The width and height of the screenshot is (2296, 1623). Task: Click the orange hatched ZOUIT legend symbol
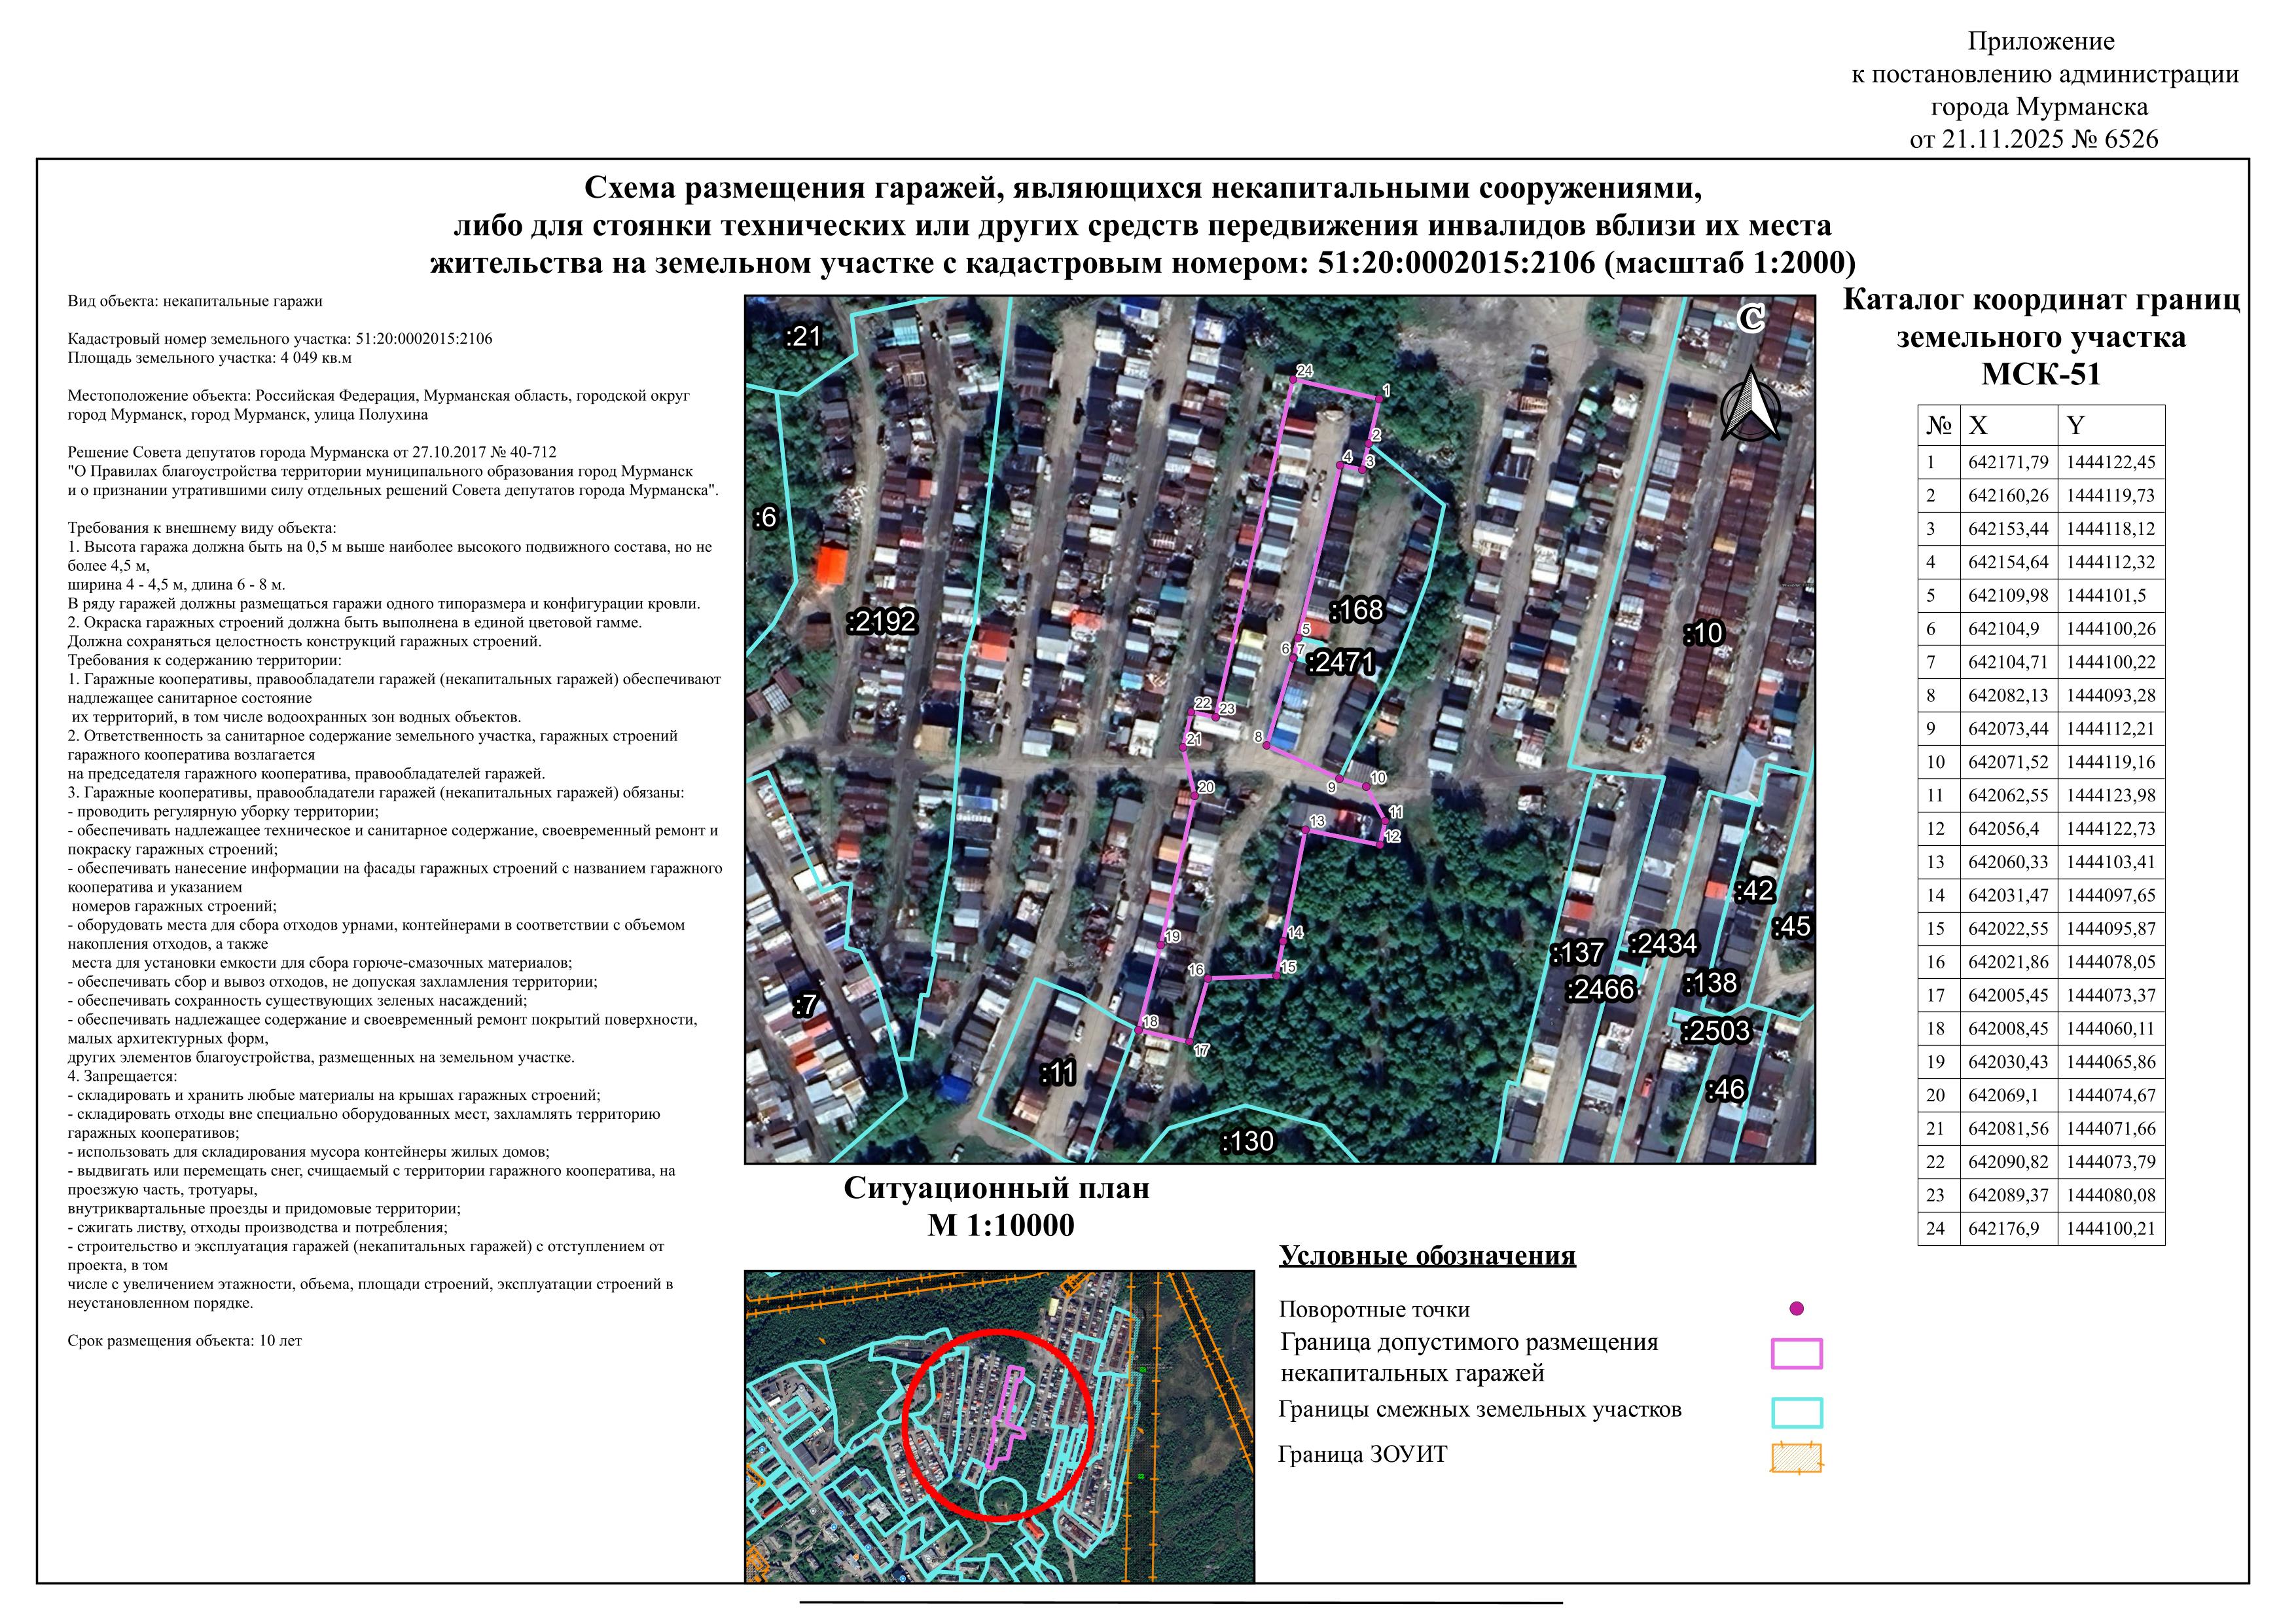pyautogui.click(x=1796, y=1458)
